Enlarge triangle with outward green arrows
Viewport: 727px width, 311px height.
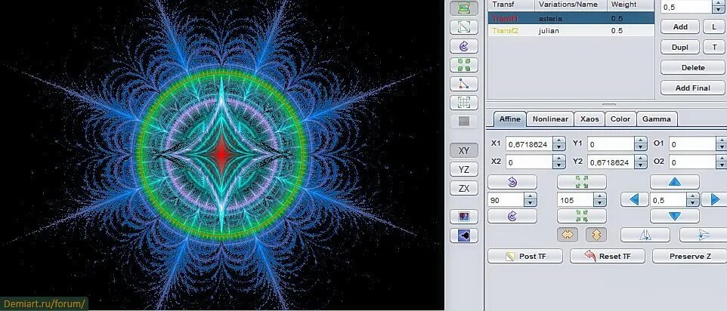tap(581, 182)
